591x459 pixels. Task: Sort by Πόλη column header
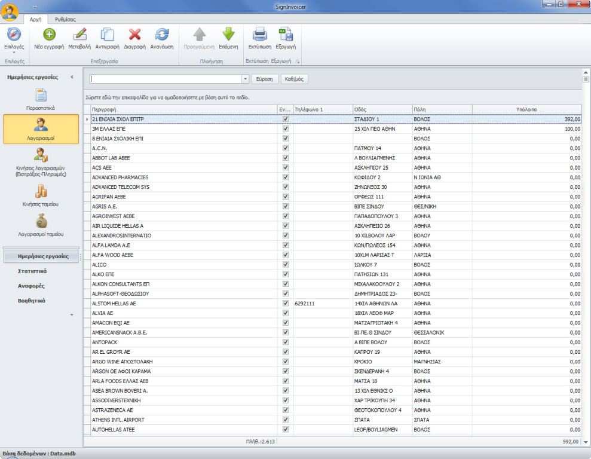click(x=442, y=109)
